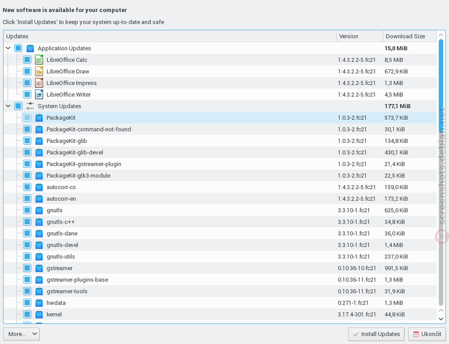Image resolution: width=449 pixels, height=344 pixels.
Task: Toggle the System Updates group checkbox
Action: [x=18, y=106]
